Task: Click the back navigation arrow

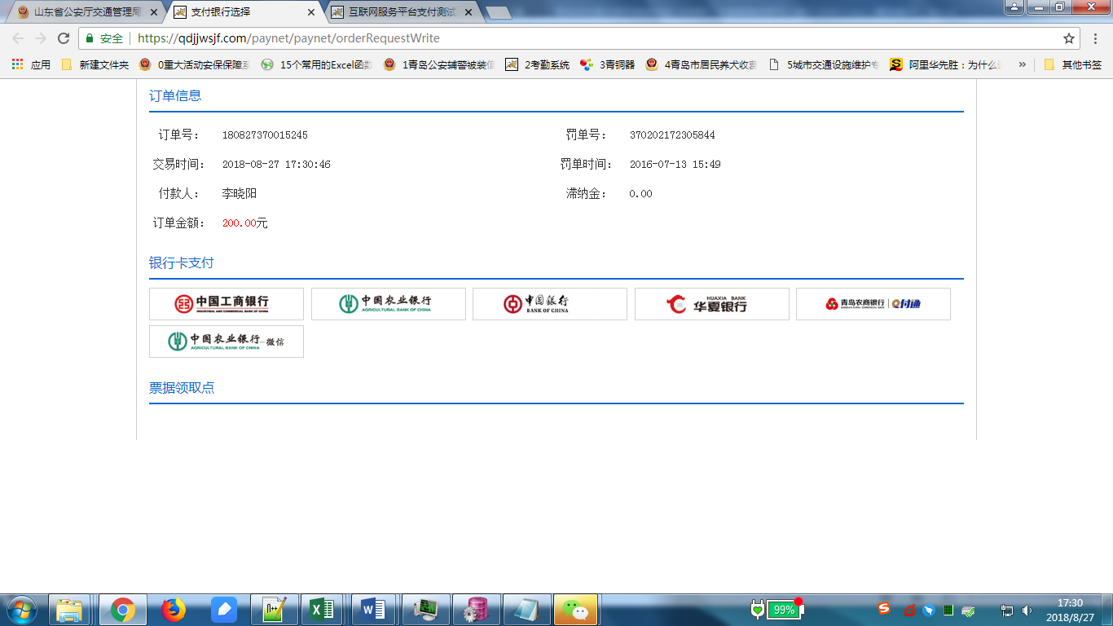Action: pyautogui.click(x=17, y=37)
